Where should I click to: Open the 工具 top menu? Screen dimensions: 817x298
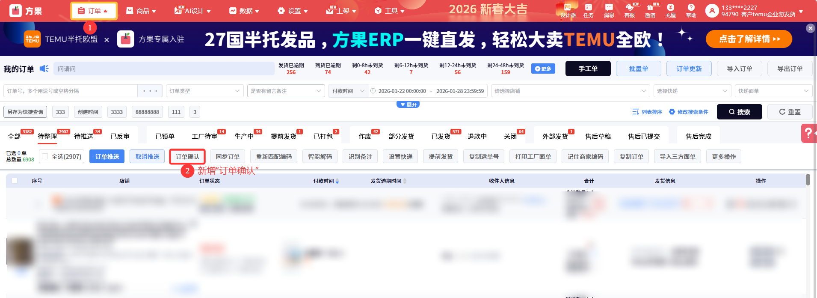389,11
